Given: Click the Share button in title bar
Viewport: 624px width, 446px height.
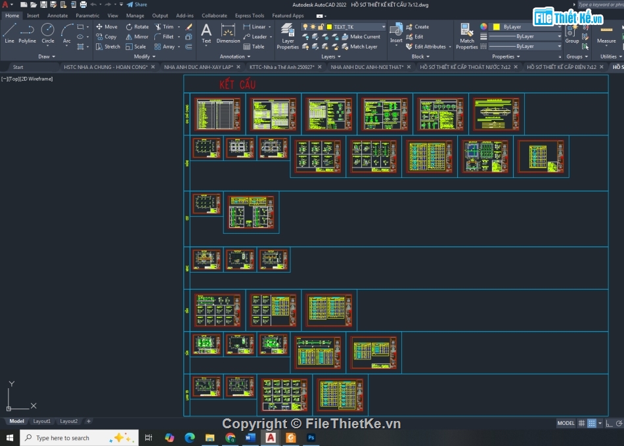Looking at the screenshot, I should 137,5.
